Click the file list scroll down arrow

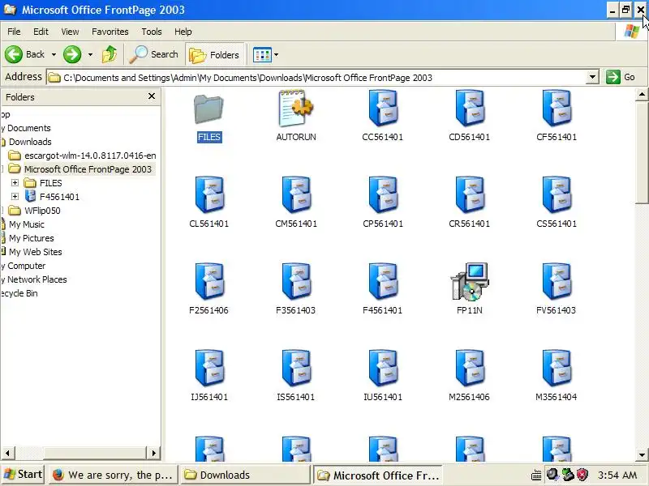tap(642, 455)
